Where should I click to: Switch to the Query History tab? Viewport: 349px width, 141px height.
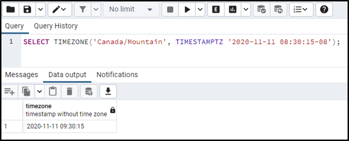coord(56,26)
